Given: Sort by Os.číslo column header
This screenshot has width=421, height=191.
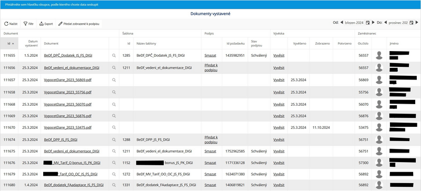Looking at the screenshot, I should pyautogui.click(x=363, y=43).
